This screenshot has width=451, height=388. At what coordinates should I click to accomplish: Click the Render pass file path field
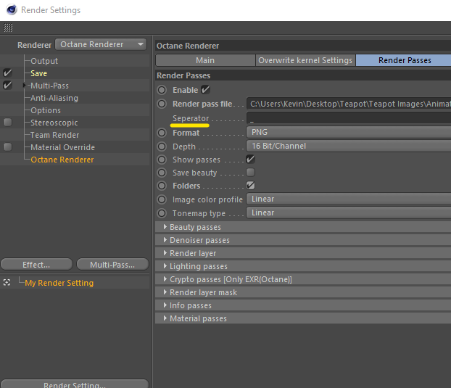click(x=349, y=104)
